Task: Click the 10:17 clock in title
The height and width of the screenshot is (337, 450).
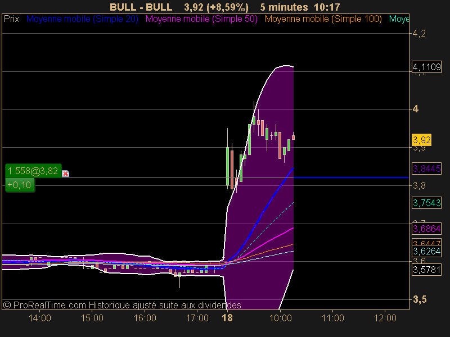Action: (327, 7)
